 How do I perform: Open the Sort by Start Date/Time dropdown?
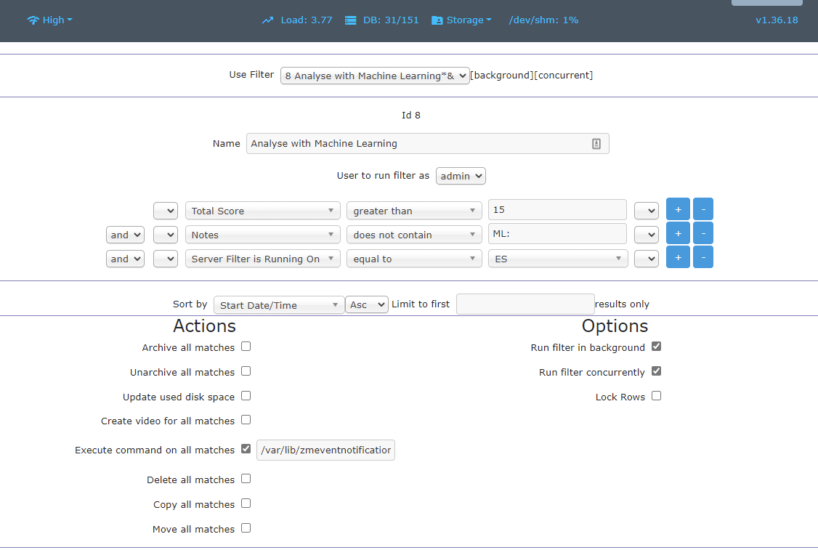(279, 305)
